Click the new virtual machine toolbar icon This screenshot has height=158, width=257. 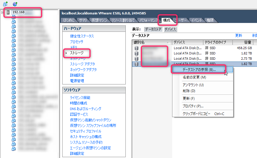tap(5, 4)
